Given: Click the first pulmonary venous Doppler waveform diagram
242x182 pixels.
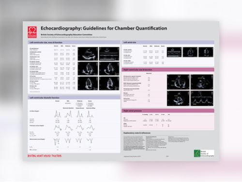Looking at the screenshot, I should [58, 128].
